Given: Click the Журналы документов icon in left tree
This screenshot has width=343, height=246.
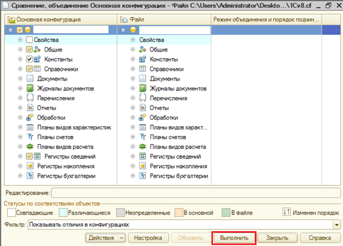Looking at the screenshot, I should [x=30, y=88].
